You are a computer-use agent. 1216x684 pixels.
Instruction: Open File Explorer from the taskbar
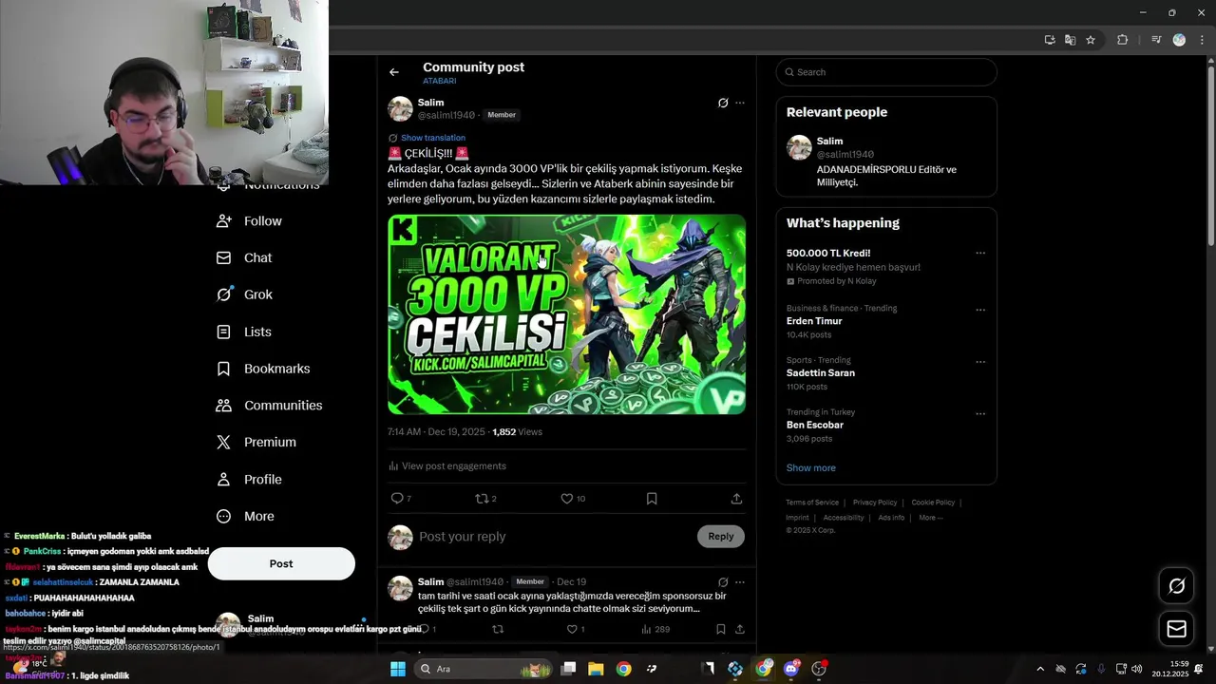(596, 669)
